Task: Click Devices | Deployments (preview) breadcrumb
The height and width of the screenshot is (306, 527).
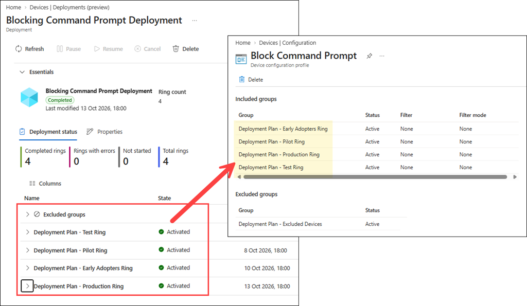Action: coord(69,7)
